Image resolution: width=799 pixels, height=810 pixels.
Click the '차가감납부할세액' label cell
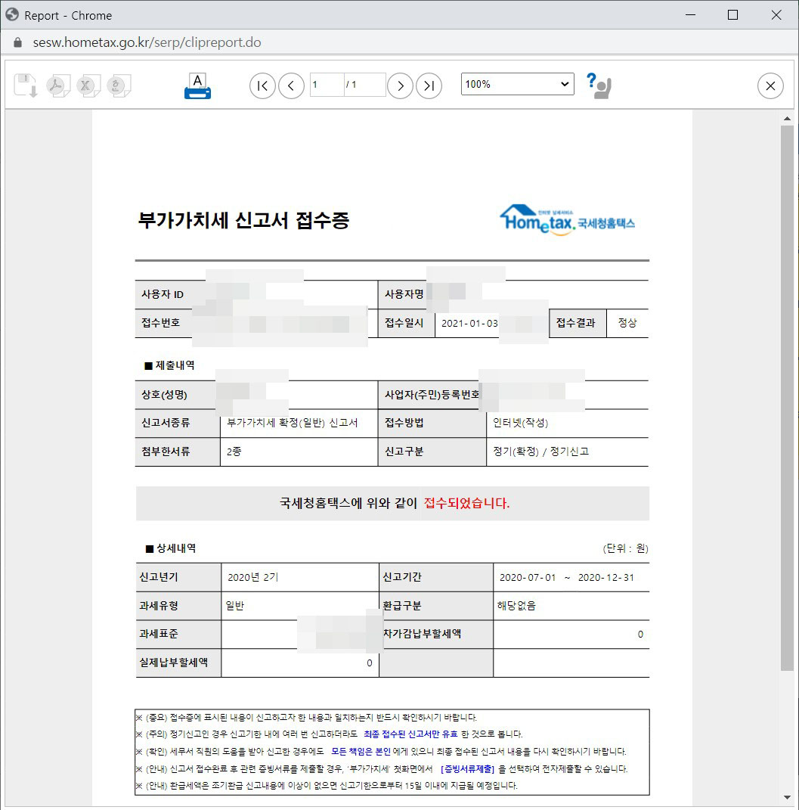pyautogui.click(x=436, y=634)
